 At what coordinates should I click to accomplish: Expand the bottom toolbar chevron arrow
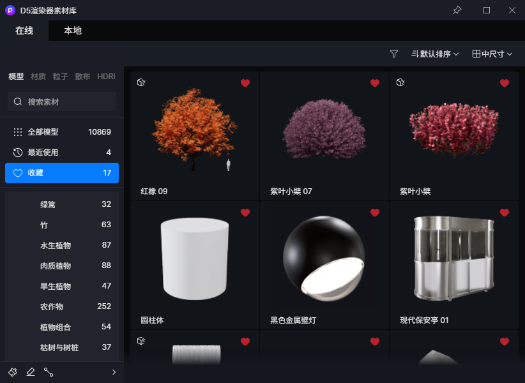[x=114, y=372]
